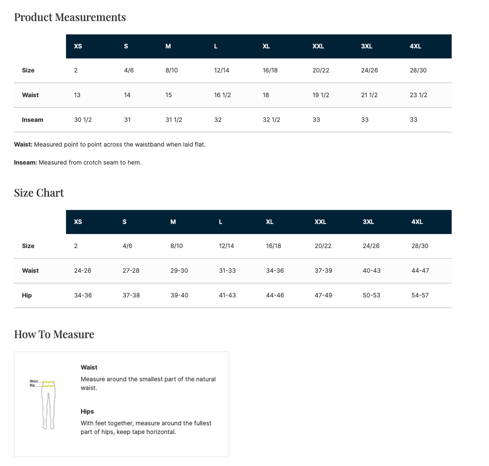This screenshot has height=466, width=489.
Task: Click the 41-43 hip range cell
Action: pos(227,295)
